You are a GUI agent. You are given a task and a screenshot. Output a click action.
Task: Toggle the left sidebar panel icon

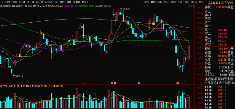coord(2,2)
